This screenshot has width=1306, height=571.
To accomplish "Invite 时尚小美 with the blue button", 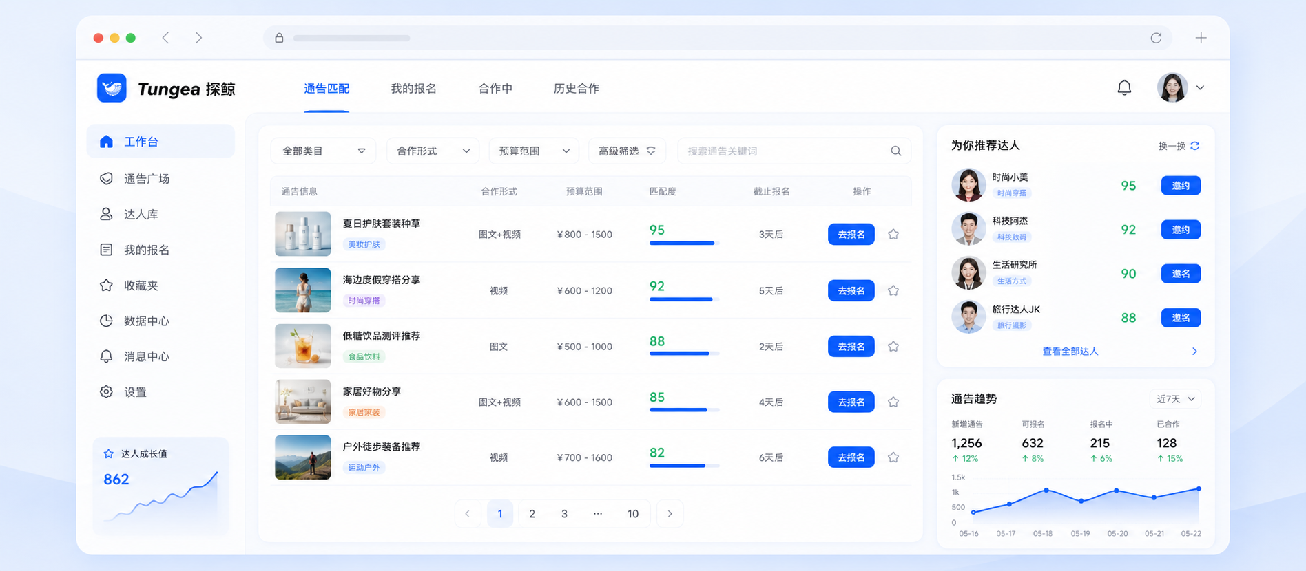I will click(1181, 185).
